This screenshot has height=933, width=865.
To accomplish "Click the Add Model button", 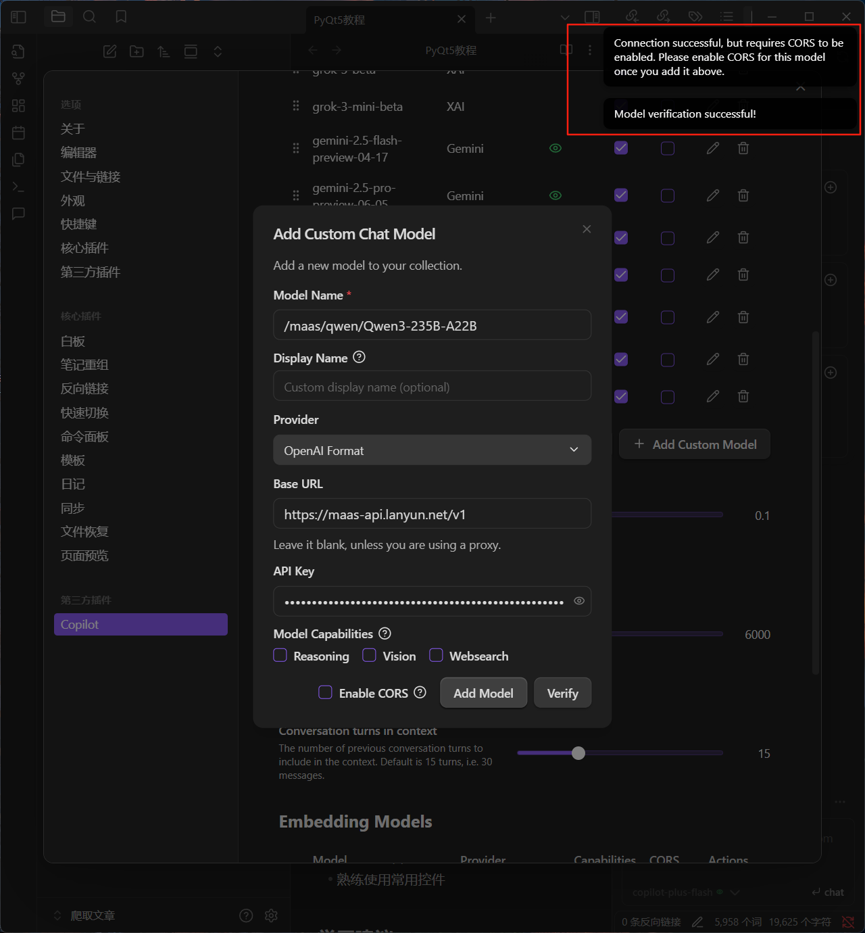I will [x=483, y=693].
